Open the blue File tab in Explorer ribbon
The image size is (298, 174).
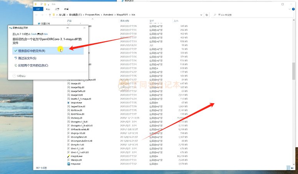pos(37,8)
